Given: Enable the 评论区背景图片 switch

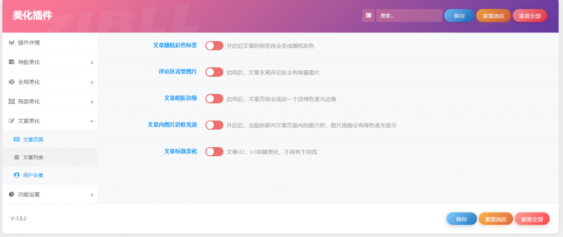Looking at the screenshot, I should click(x=214, y=72).
